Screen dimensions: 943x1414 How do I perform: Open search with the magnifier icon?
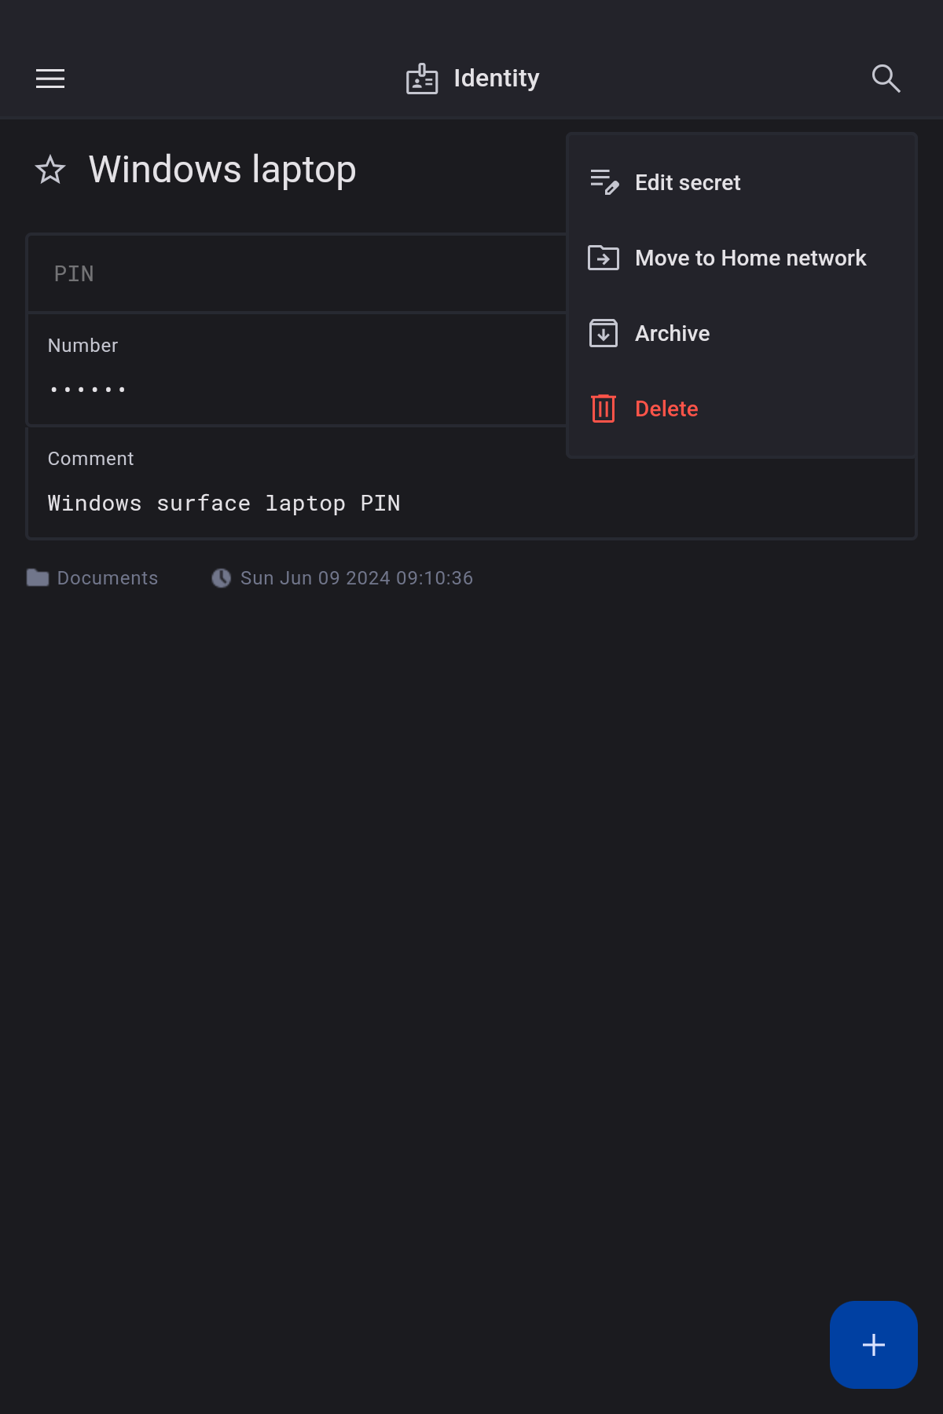tap(886, 79)
